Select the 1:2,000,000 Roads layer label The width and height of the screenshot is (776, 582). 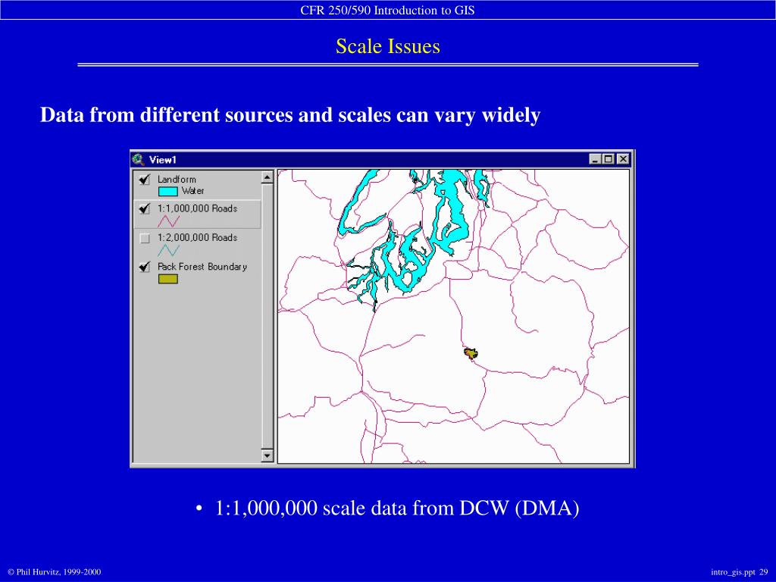198,237
